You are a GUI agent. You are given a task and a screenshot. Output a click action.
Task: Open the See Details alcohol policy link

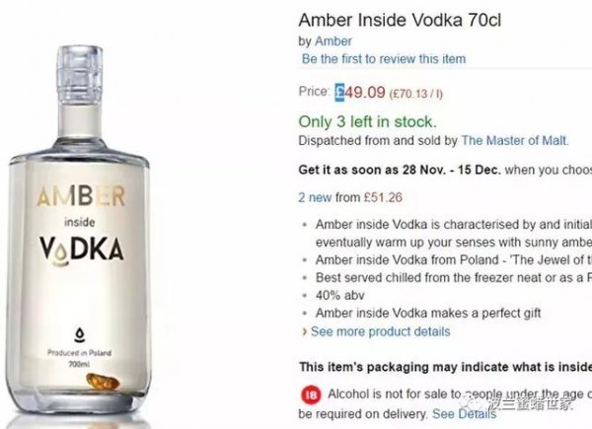coord(465,414)
